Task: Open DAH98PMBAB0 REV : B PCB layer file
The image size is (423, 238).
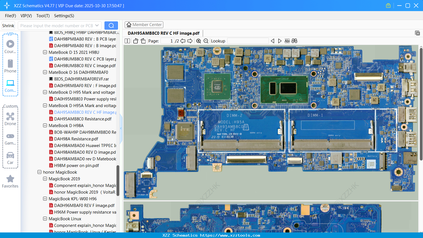Action: (x=82, y=39)
